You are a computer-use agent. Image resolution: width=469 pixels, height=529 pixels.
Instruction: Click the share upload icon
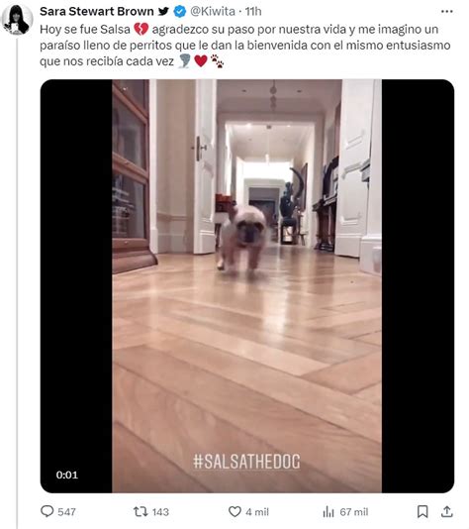pos(447,511)
